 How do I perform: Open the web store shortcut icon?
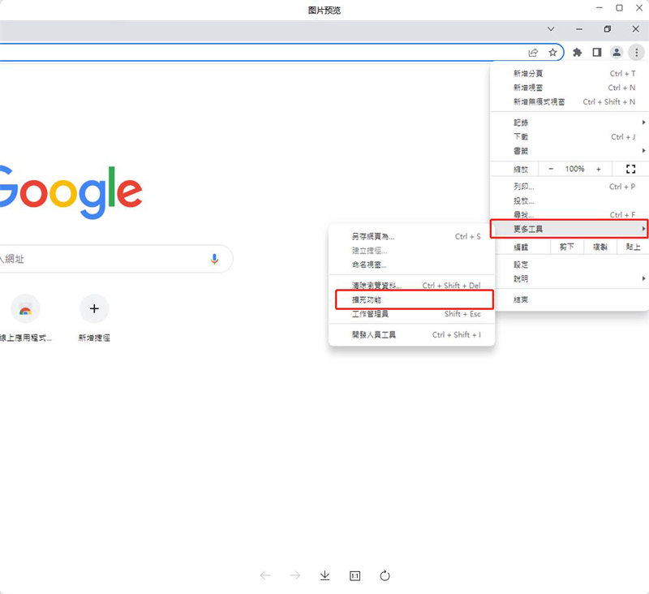coord(25,309)
